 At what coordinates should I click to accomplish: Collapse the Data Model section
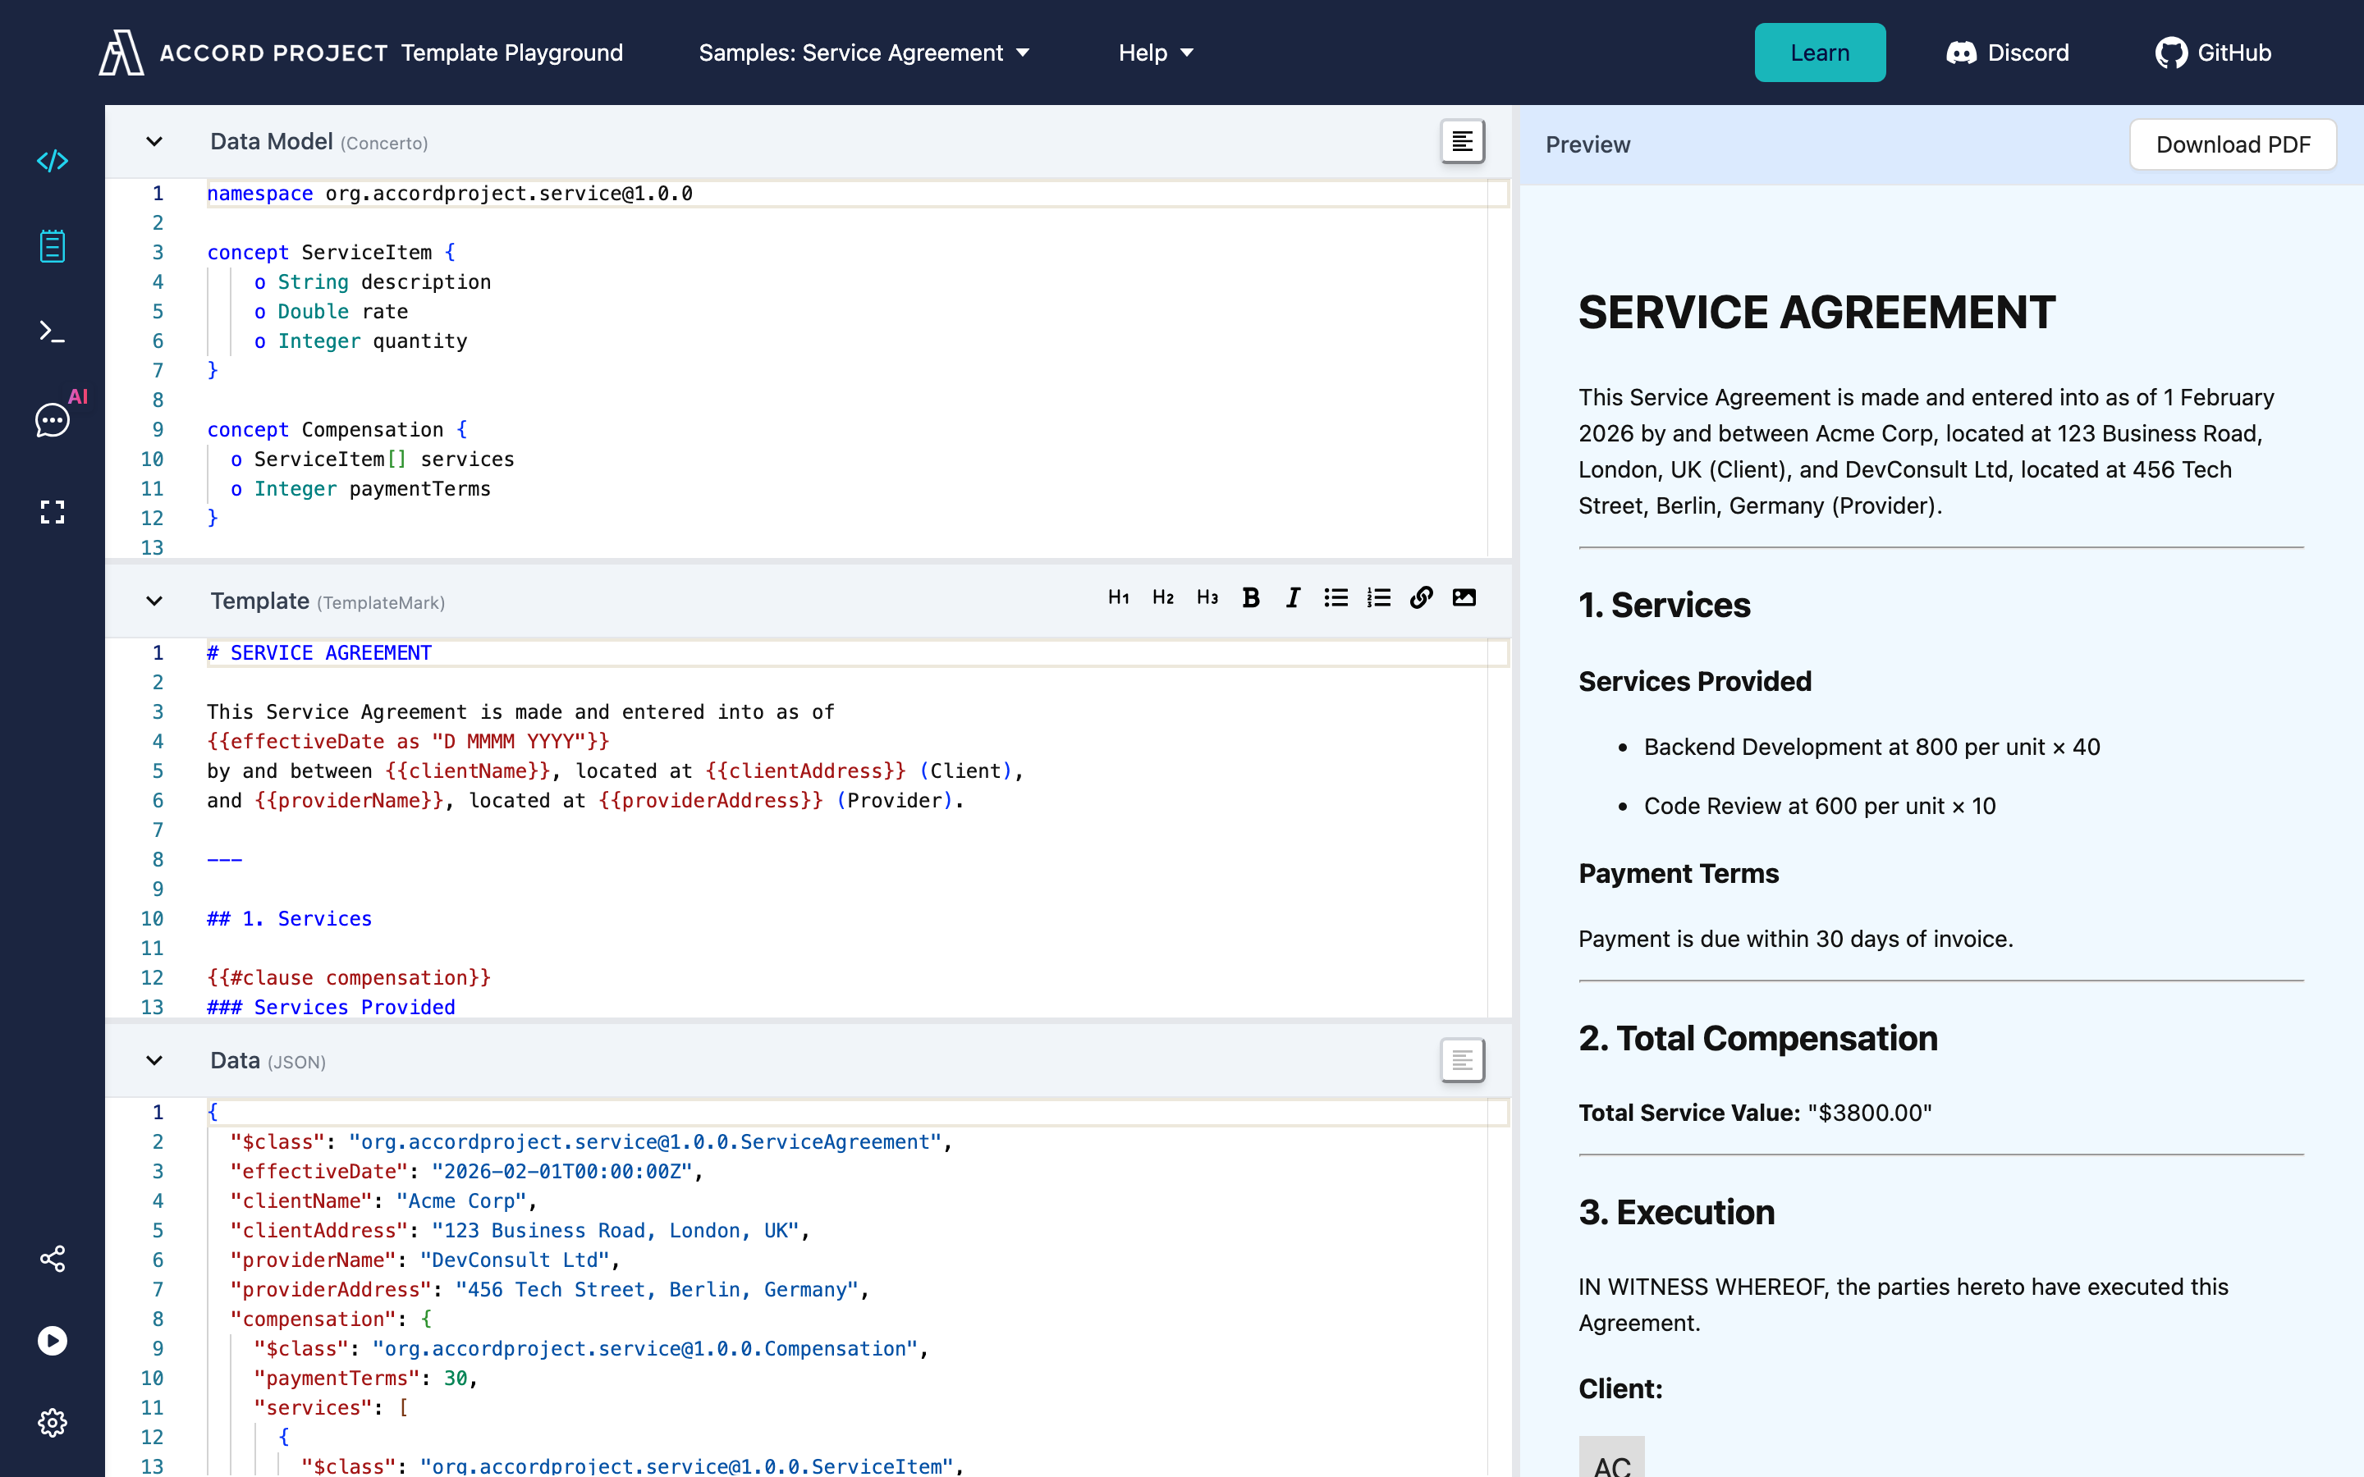coord(154,142)
